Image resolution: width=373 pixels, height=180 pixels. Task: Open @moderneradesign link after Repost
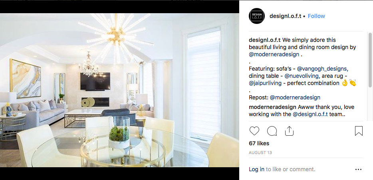(295, 97)
